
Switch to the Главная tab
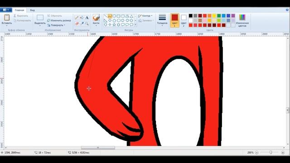(x=19, y=10)
